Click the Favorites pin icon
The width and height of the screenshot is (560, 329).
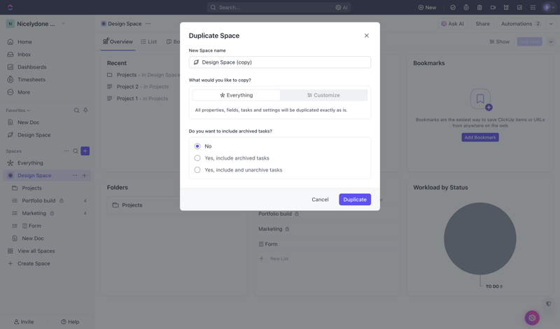tap(85, 111)
